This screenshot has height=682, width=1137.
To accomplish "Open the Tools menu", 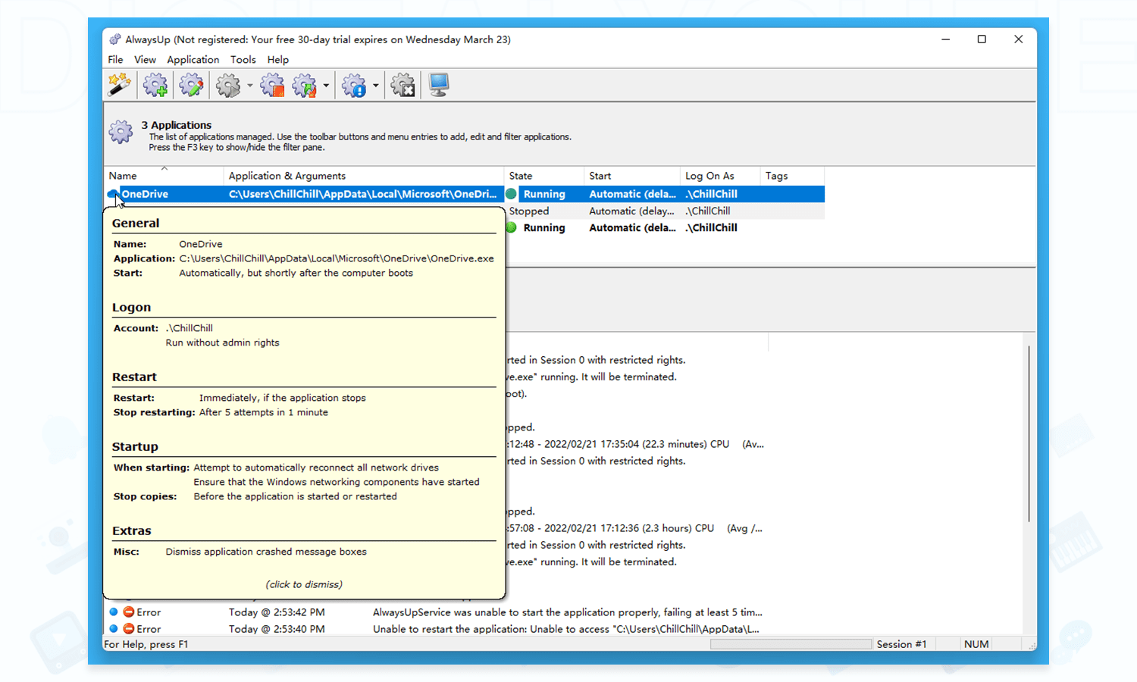I will pyautogui.click(x=243, y=59).
